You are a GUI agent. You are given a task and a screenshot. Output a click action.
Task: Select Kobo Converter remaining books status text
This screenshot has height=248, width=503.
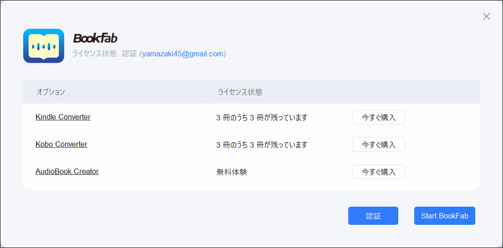click(262, 145)
